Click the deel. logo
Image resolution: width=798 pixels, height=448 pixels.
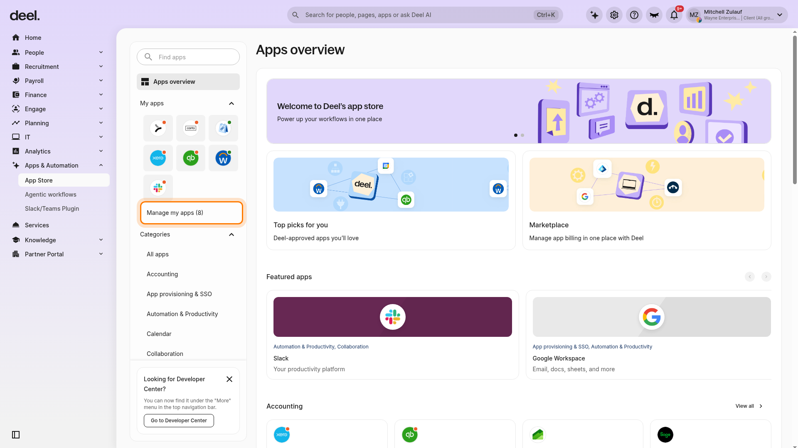click(25, 16)
